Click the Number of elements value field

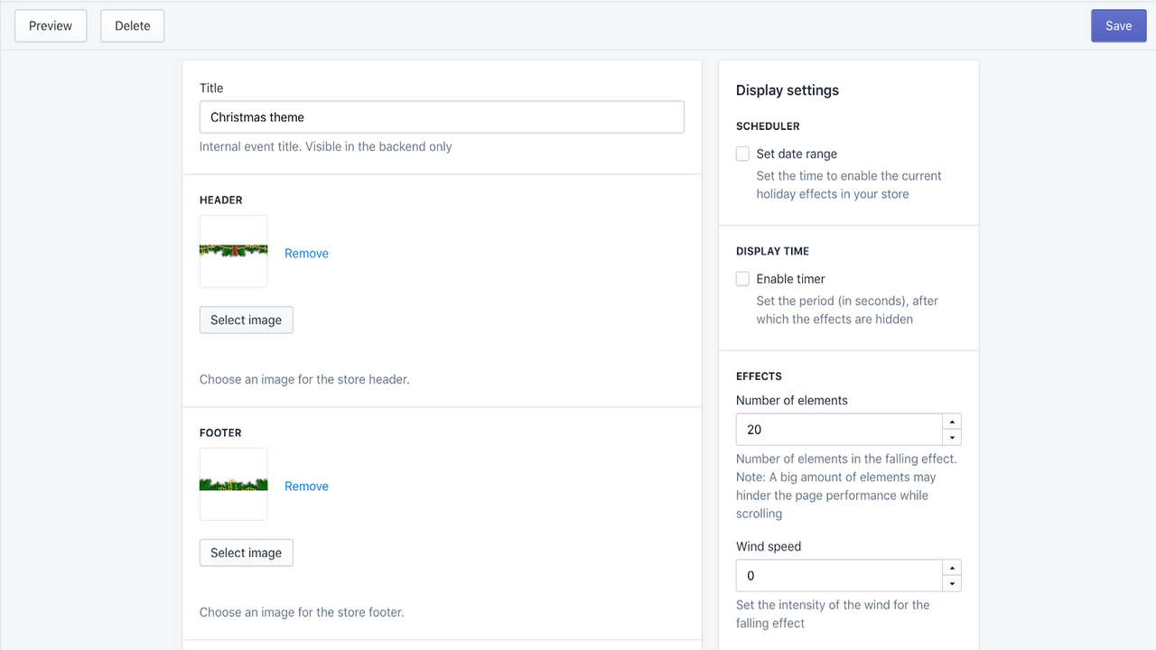839,429
